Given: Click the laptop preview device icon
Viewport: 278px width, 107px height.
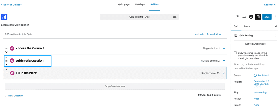Looking at the screenshot, I should [244, 17].
